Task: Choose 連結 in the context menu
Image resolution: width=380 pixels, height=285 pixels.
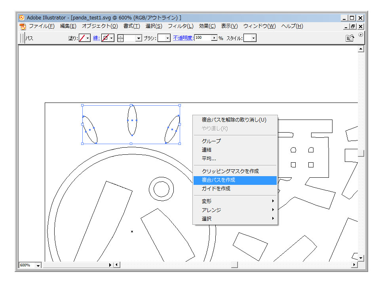Action: [235, 150]
